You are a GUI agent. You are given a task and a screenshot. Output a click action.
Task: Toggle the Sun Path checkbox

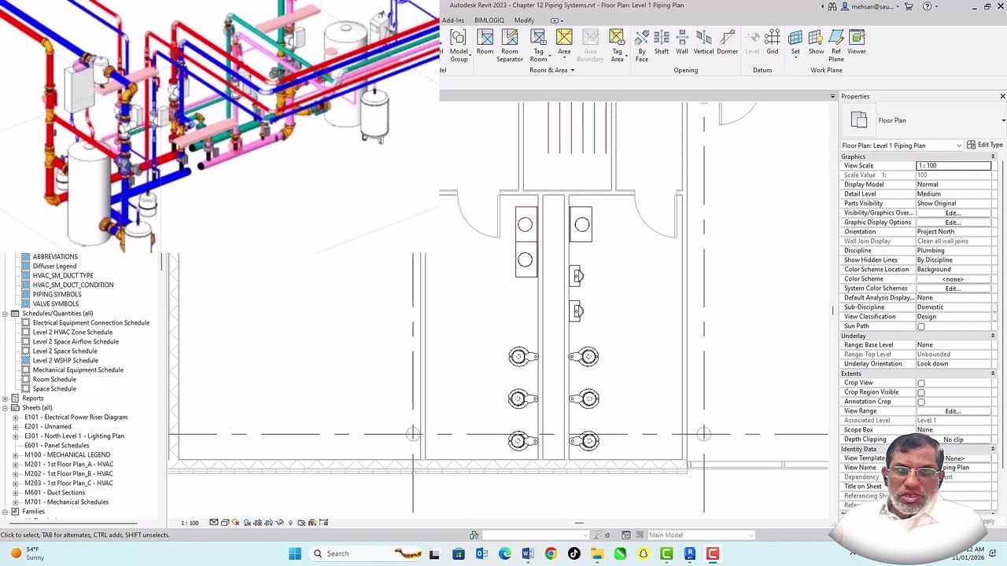point(921,326)
